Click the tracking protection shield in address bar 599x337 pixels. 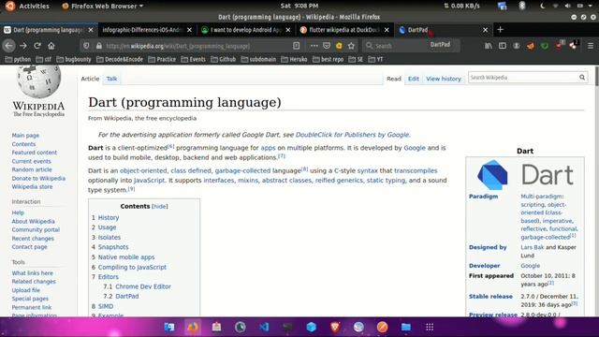pyautogui.click(x=87, y=46)
